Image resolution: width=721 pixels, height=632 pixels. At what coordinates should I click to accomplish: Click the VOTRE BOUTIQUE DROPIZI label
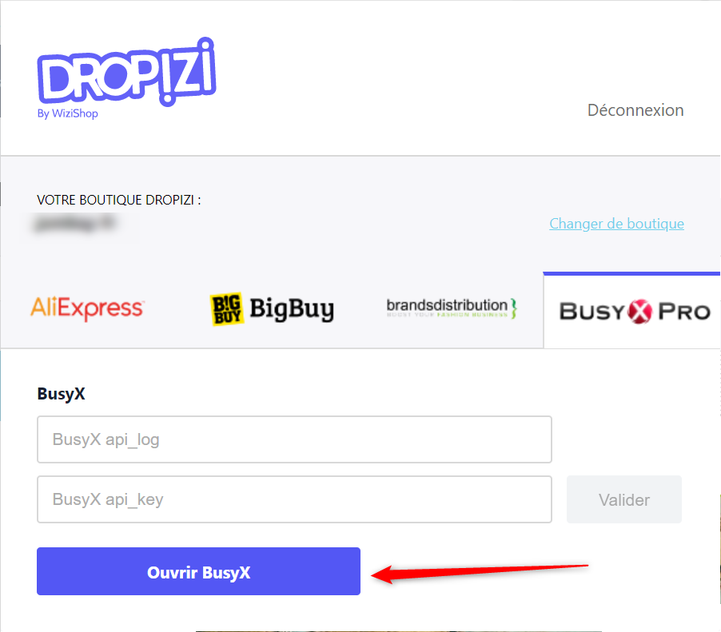point(118,200)
